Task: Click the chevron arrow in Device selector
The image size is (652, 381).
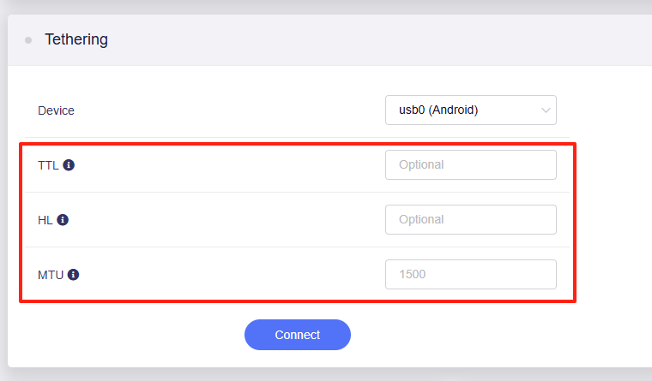Action: [x=546, y=110]
